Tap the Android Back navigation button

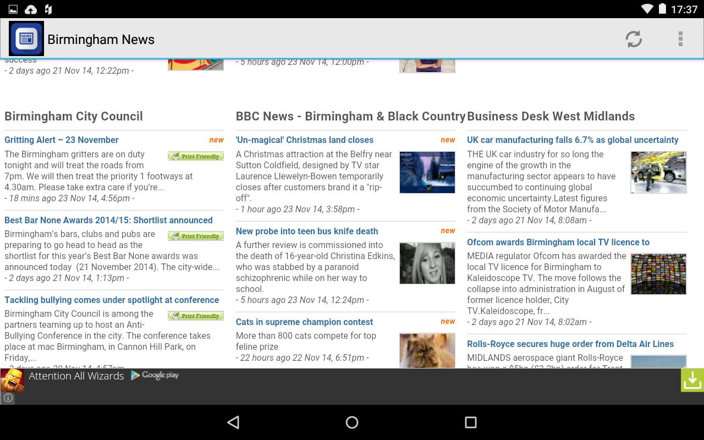(x=233, y=422)
